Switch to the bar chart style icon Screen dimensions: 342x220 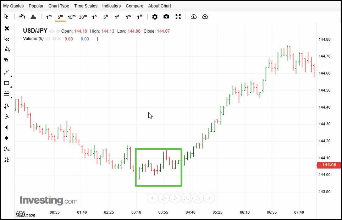(x=22, y=16)
